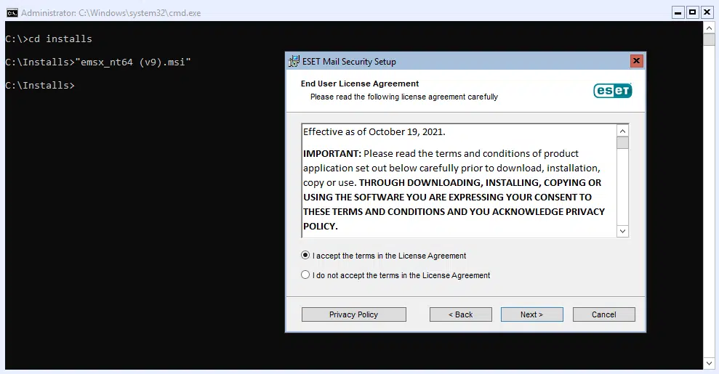Click the license text scrollbar up arrow
719x374 pixels.
pyautogui.click(x=622, y=131)
